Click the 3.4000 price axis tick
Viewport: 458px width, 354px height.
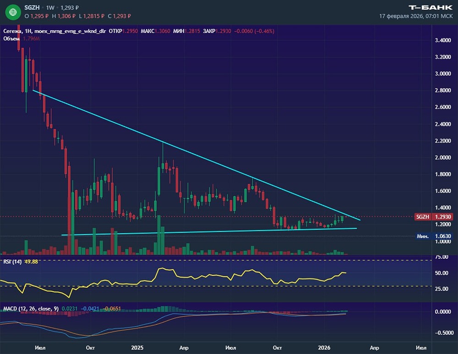(x=443, y=40)
